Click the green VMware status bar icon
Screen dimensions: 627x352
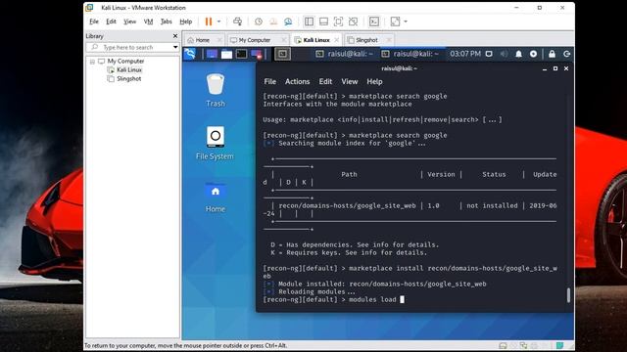coord(559,345)
